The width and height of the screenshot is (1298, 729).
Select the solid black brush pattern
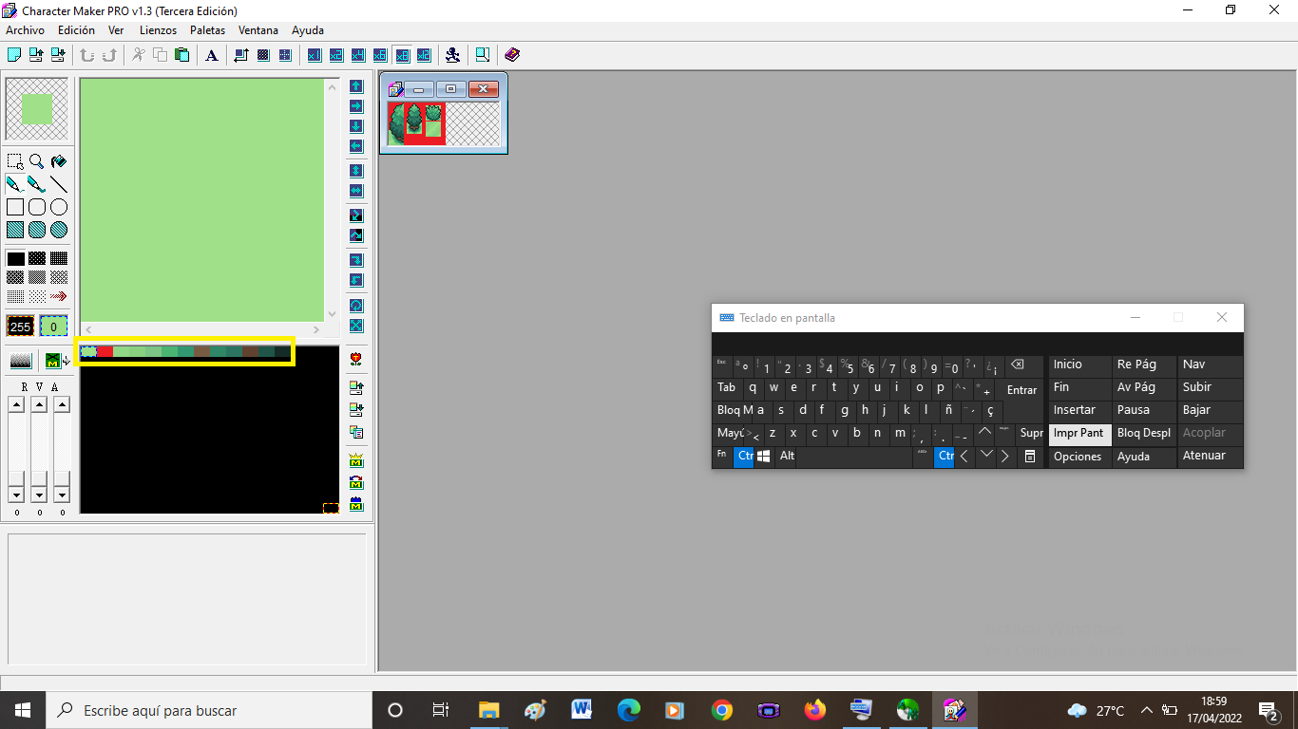pos(15,258)
